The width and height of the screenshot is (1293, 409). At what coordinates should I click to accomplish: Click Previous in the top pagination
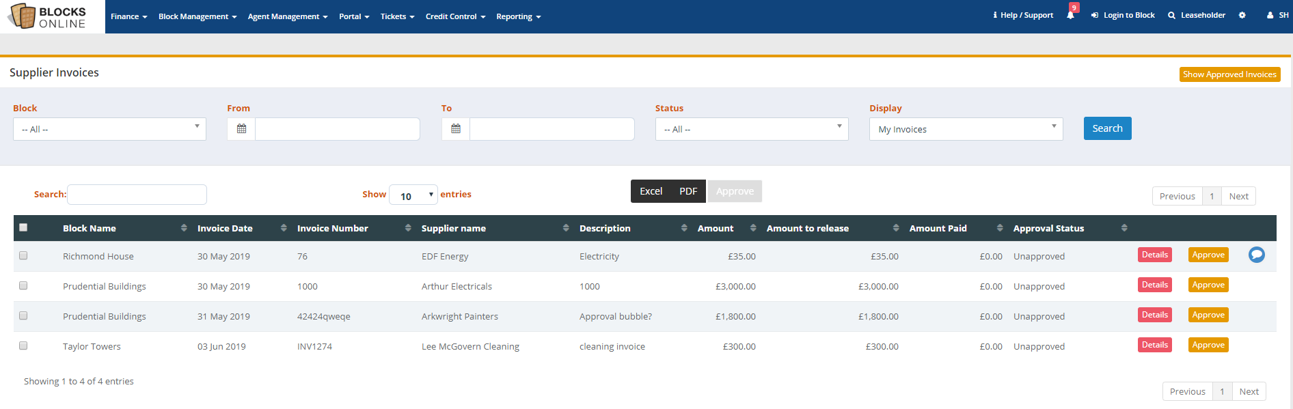pos(1177,196)
